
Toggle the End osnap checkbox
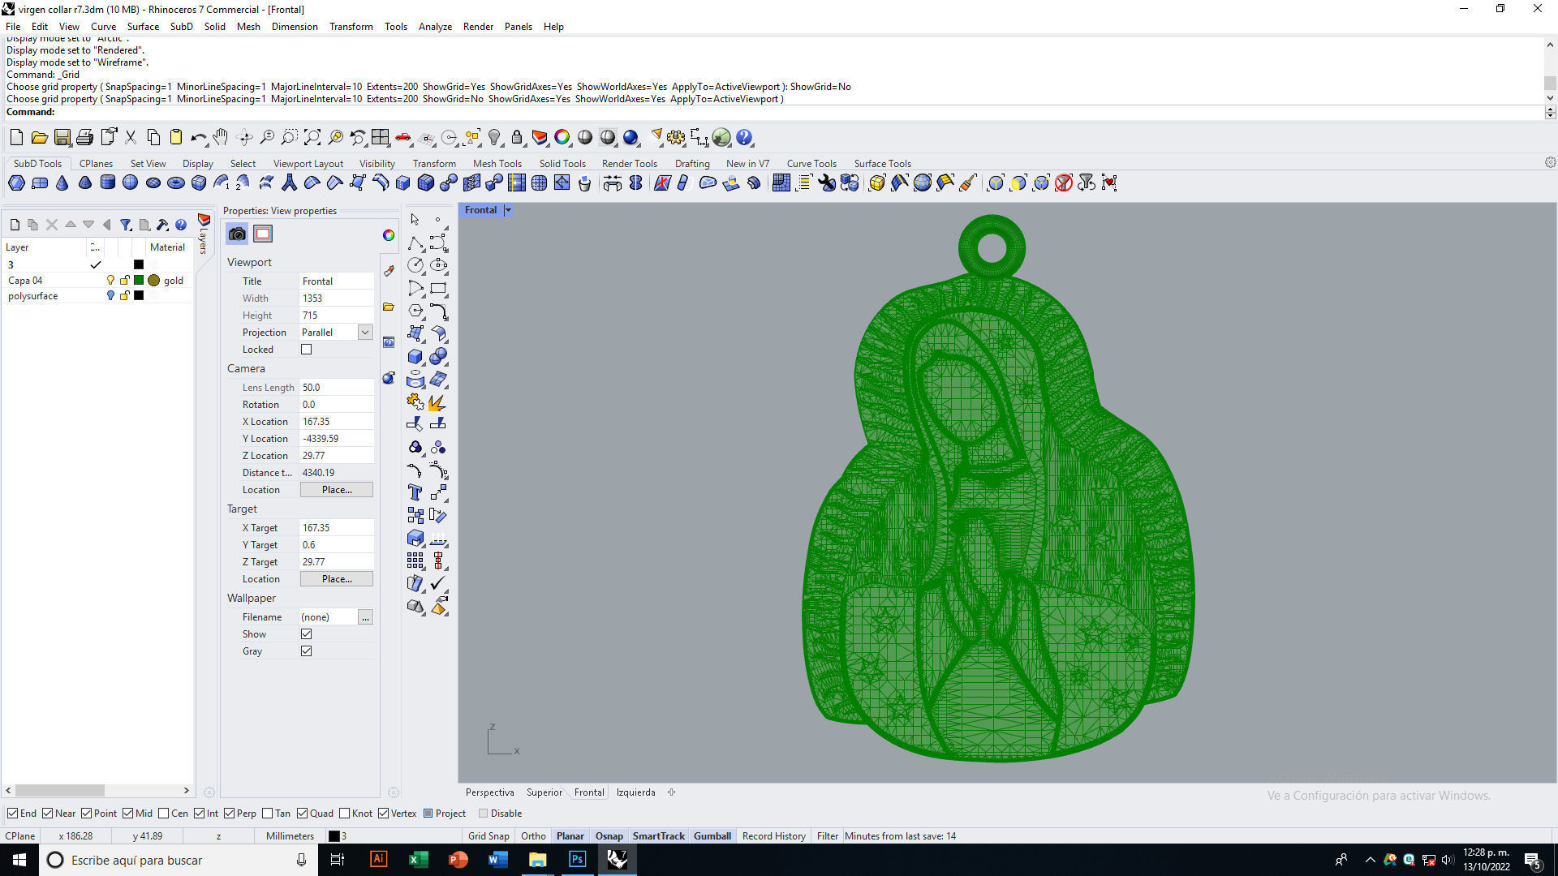pos(12,814)
